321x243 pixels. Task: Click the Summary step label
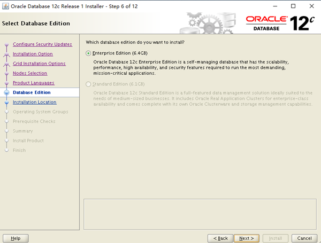pos(22,131)
